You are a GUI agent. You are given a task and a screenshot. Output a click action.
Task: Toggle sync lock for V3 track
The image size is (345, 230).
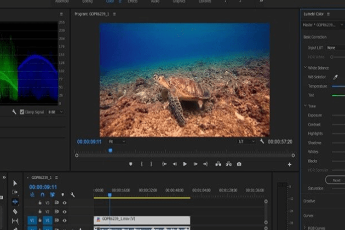click(57, 202)
